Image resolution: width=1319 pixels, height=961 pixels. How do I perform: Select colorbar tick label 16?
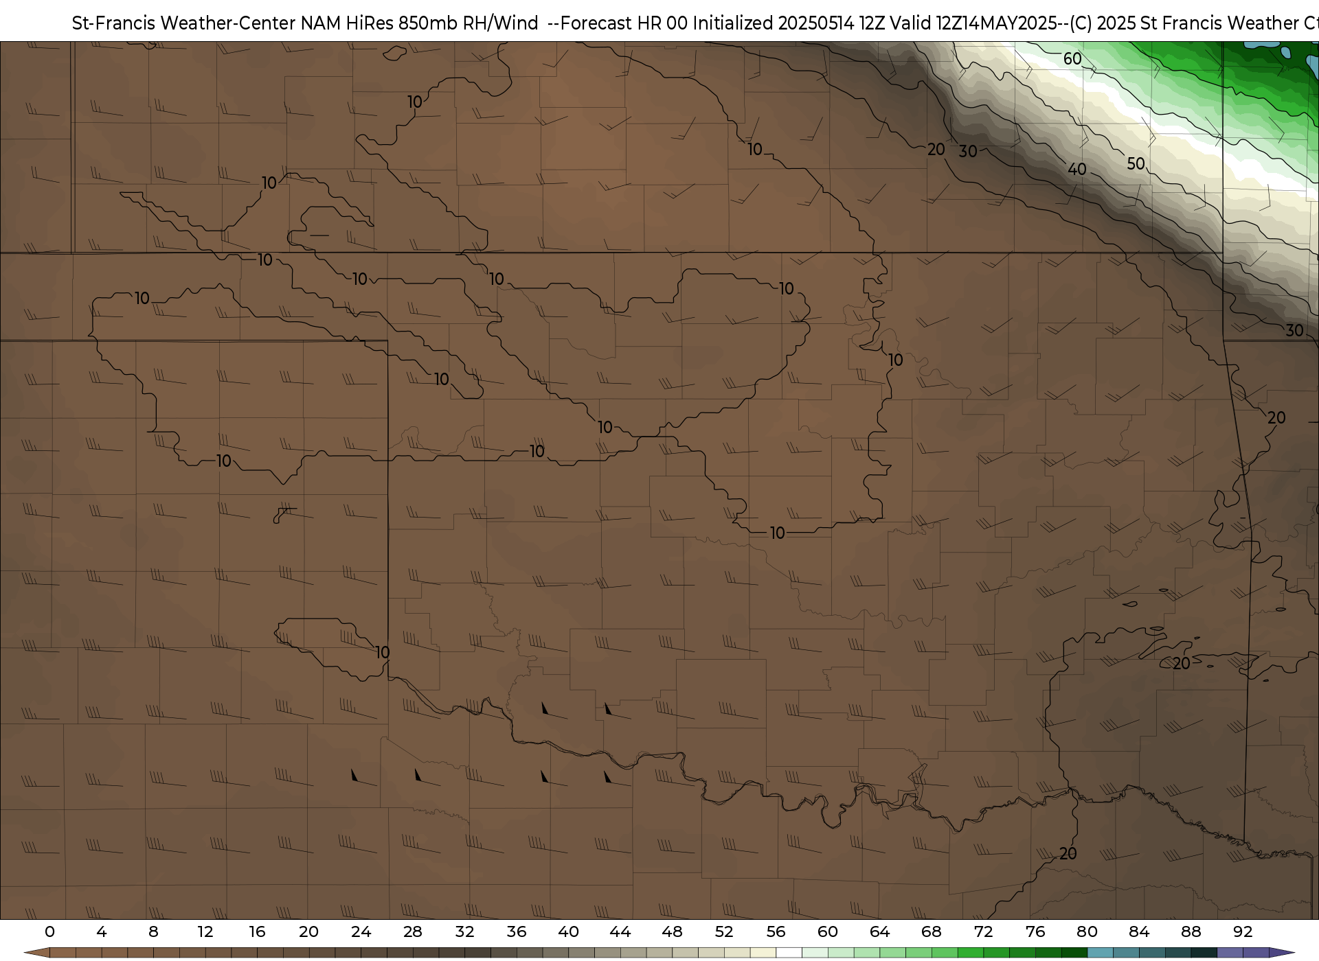pos(257,931)
